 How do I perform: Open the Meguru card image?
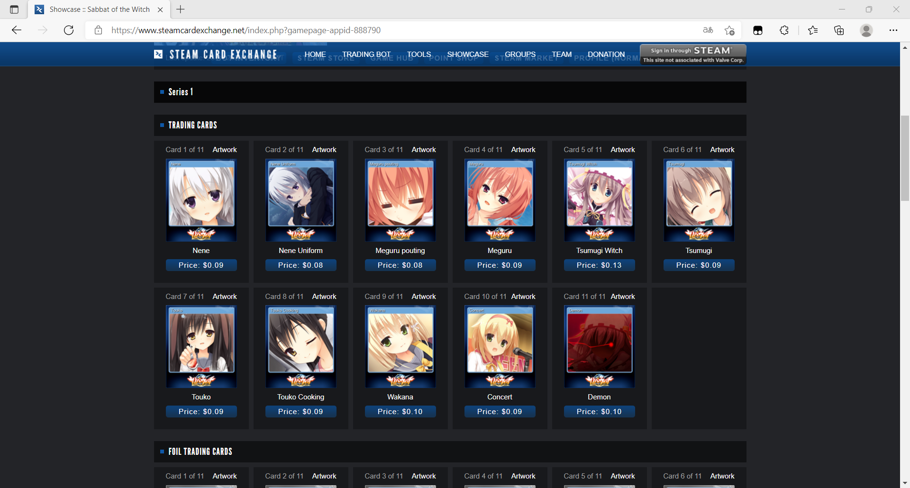[500, 200]
